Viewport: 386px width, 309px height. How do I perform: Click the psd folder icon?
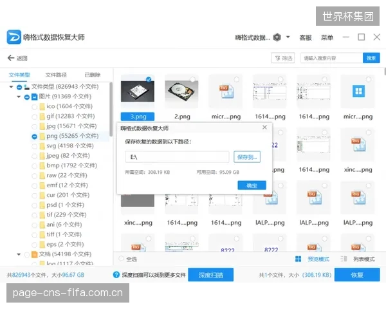42,205
